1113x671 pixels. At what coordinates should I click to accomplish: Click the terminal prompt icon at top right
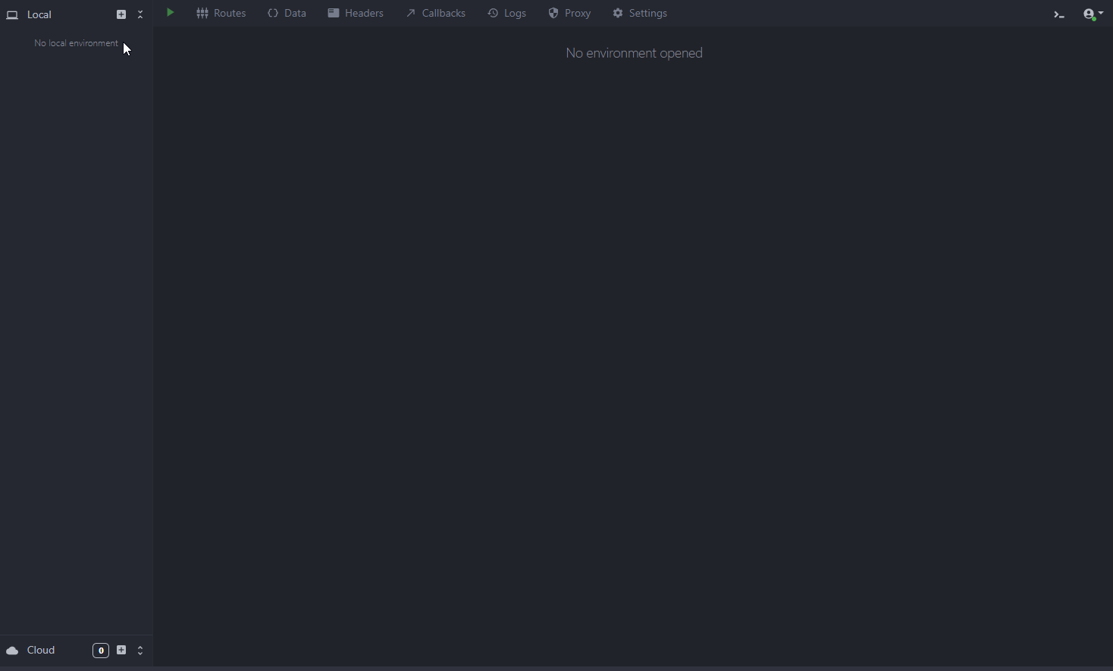1059,14
